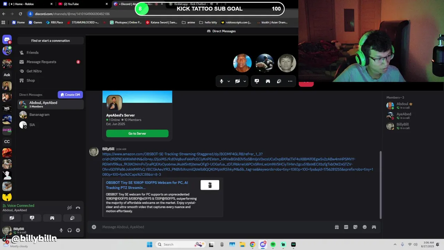444x250 pixels.
Task: Turn on camera in the call control bar
Action: point(237,81)
